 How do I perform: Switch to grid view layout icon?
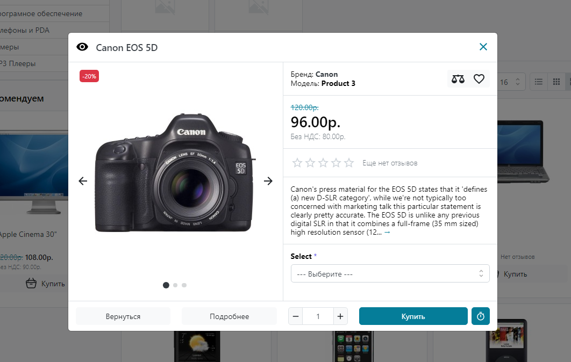click(556, 82)
